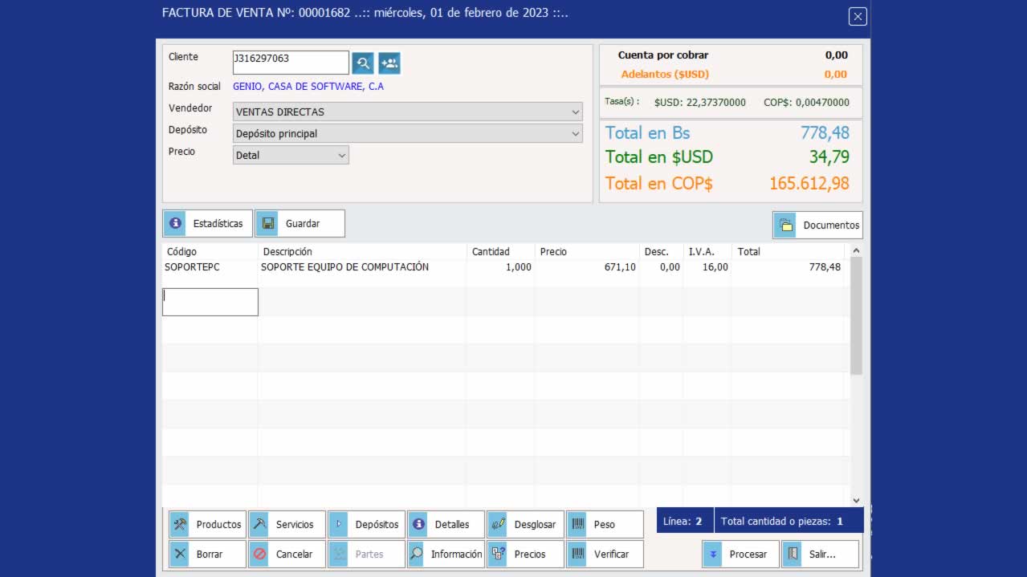Open Información magnifier button

pos(446,555)
